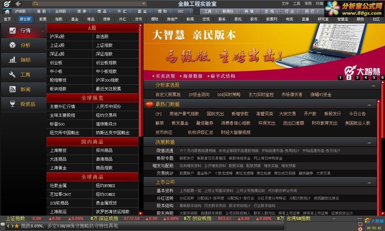Collapse the 上市公司 section

click(x=369, y=182)
